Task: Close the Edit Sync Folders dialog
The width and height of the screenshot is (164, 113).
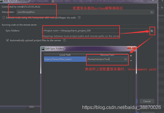Action: (131, 48)
